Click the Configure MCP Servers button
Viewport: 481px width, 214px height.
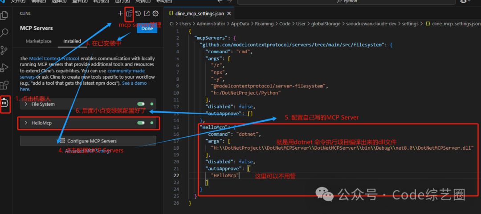click(x=88, y=141)
